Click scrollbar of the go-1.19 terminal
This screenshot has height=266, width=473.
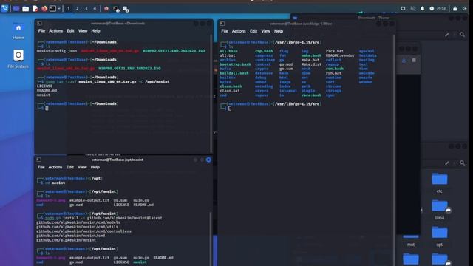[x=394, y=151]
